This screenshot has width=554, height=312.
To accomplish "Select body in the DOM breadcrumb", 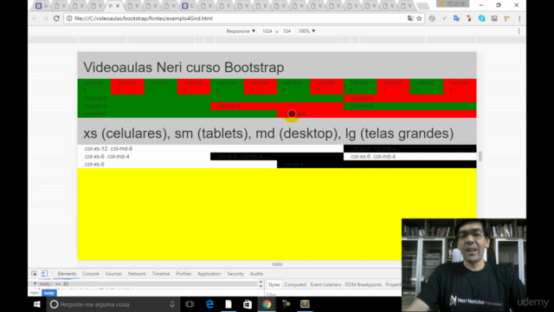I will click(49, 293).
